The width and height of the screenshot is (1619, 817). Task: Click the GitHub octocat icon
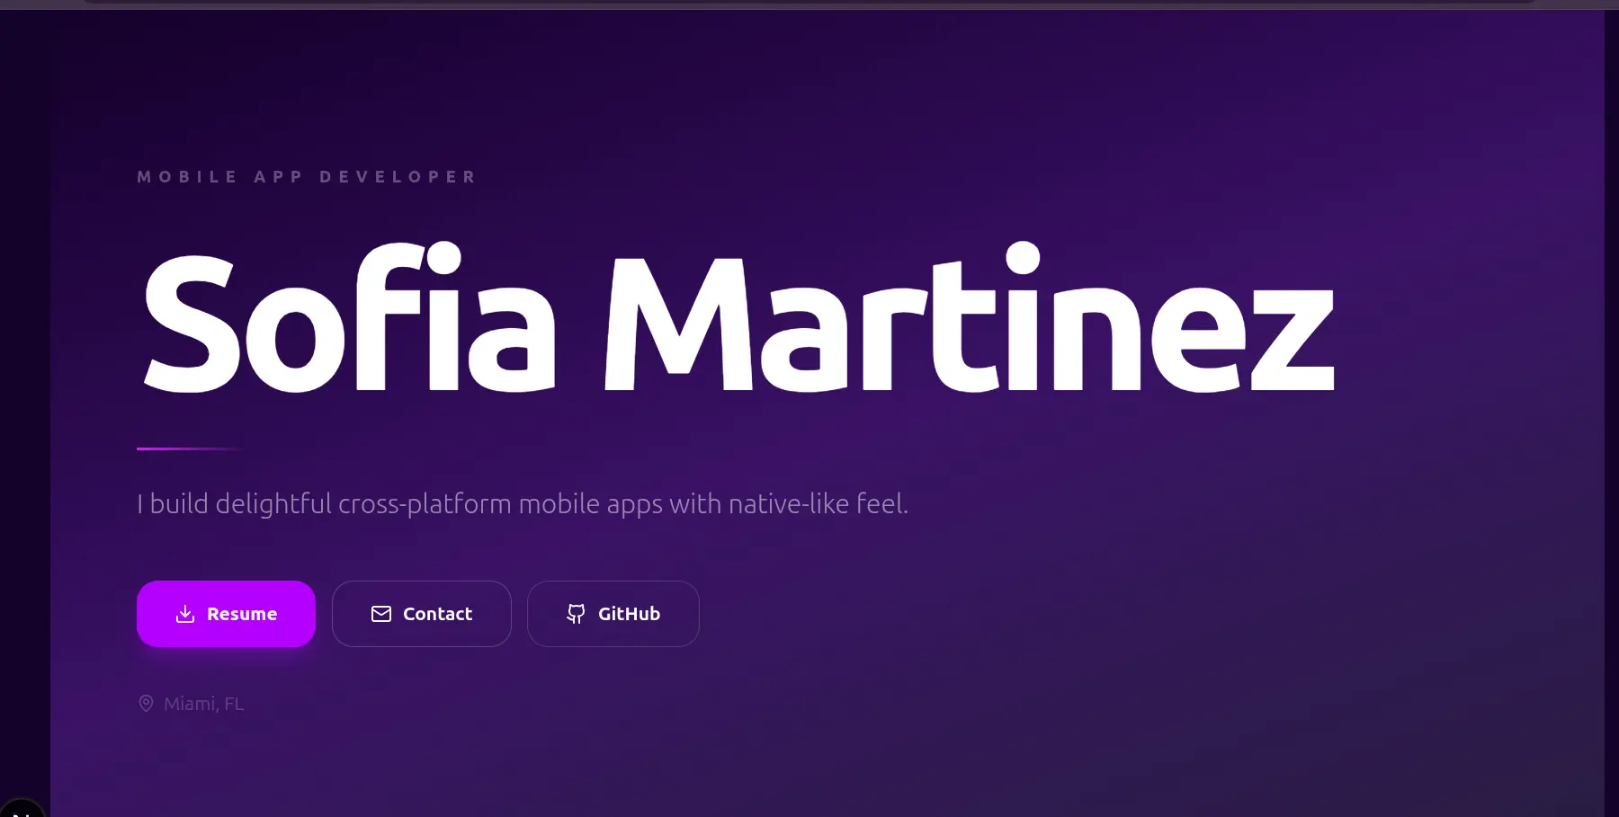(576, 614)
